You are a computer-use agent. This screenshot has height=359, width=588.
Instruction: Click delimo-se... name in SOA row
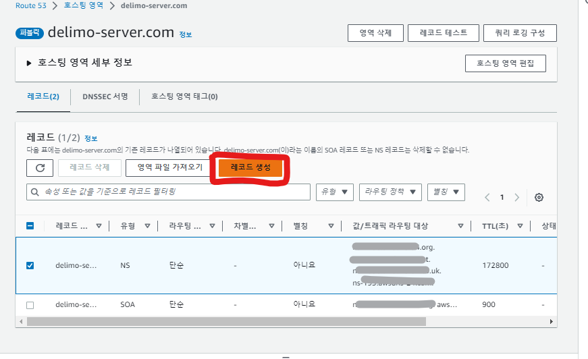coord(76,304)
